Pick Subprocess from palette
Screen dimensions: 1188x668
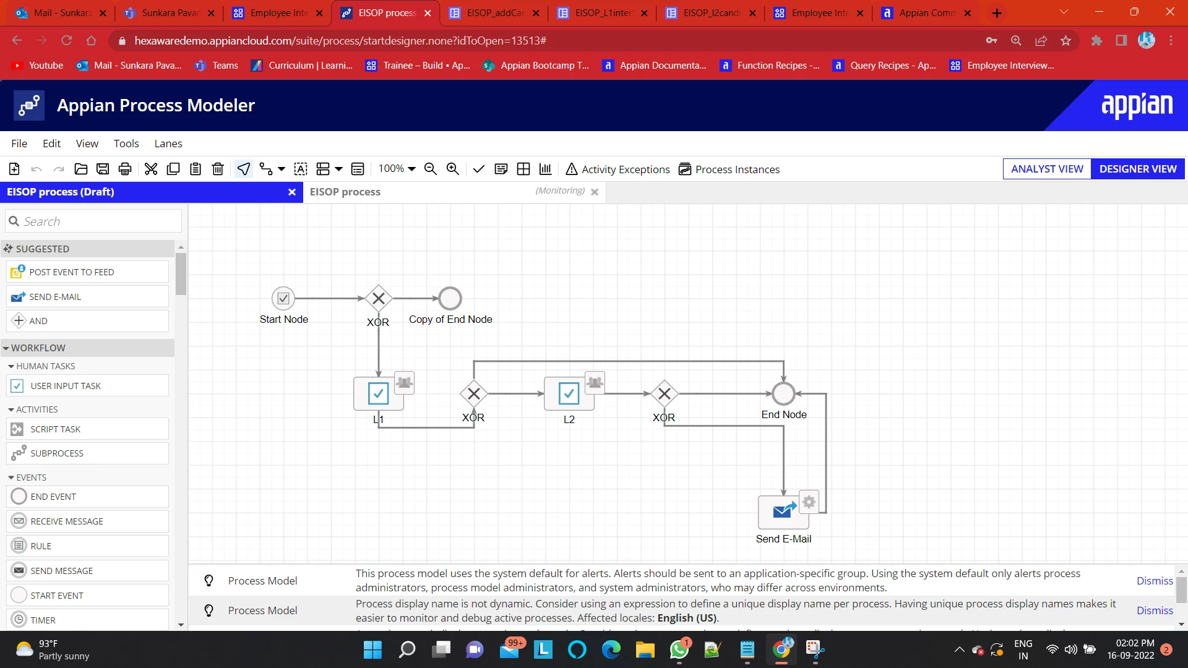tap(87, 453)
